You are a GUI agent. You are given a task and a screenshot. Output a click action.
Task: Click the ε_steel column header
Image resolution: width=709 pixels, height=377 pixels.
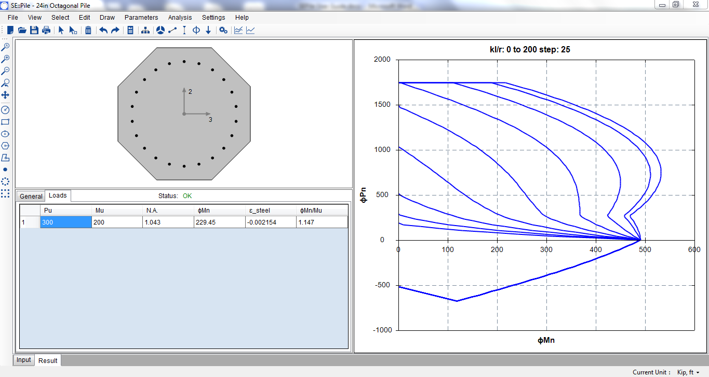click(271, 210)
